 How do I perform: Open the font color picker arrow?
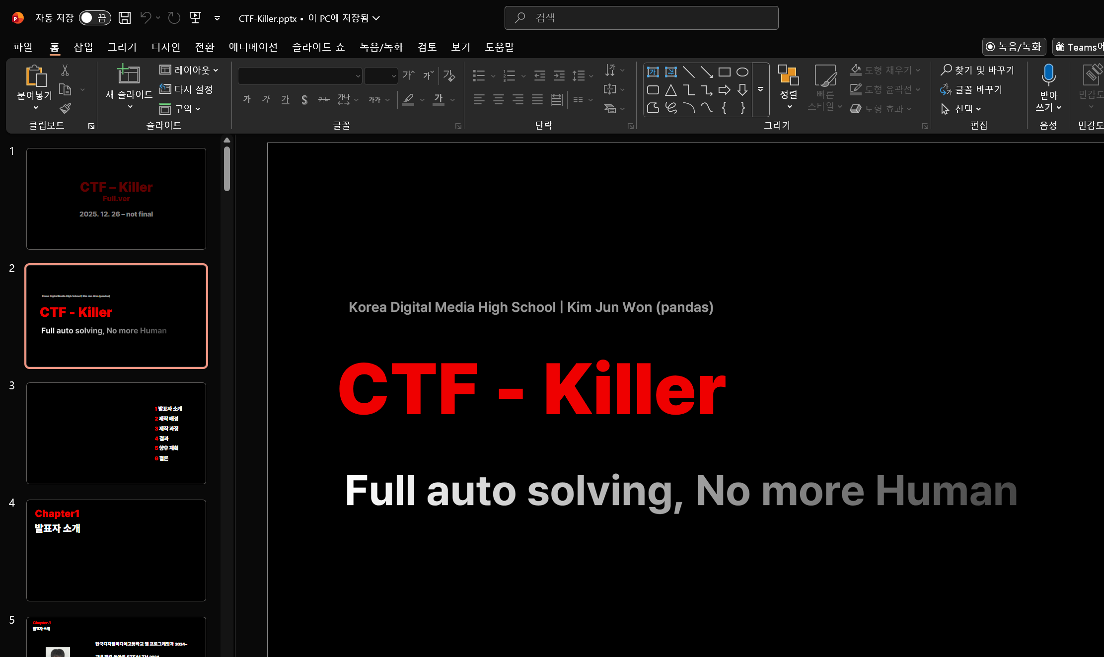452,100
